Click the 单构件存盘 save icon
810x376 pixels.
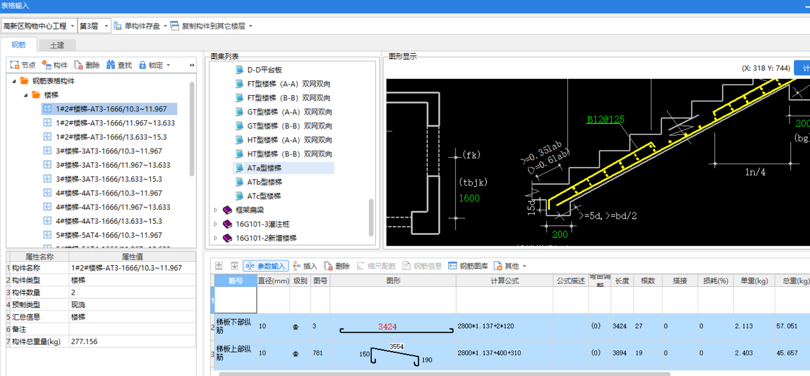(x=118, y=26)
